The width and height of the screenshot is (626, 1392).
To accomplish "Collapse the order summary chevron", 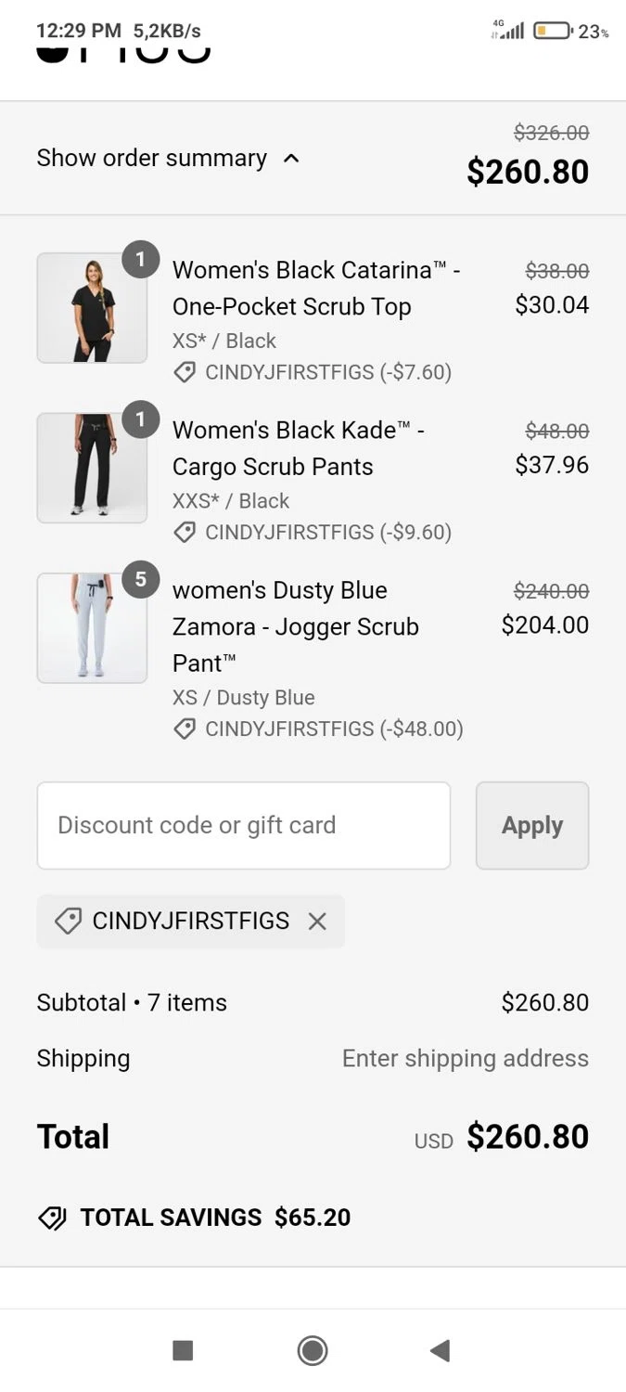I will coord(291,159).
